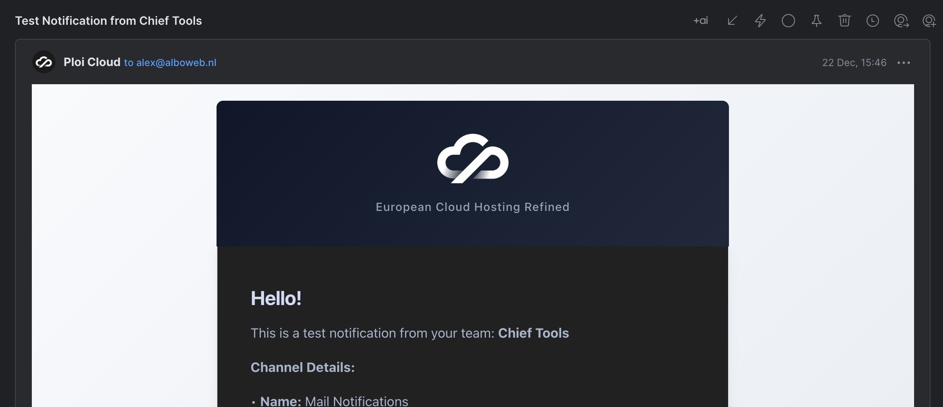943x407 pixels.
Task: Open the lightning bolt quick actions
Action: (x=760, y=21)
